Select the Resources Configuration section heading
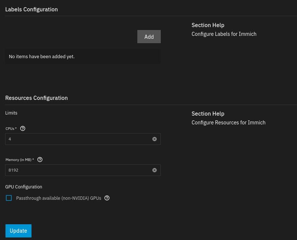297x240 pixels. click(x=36, y=98)
